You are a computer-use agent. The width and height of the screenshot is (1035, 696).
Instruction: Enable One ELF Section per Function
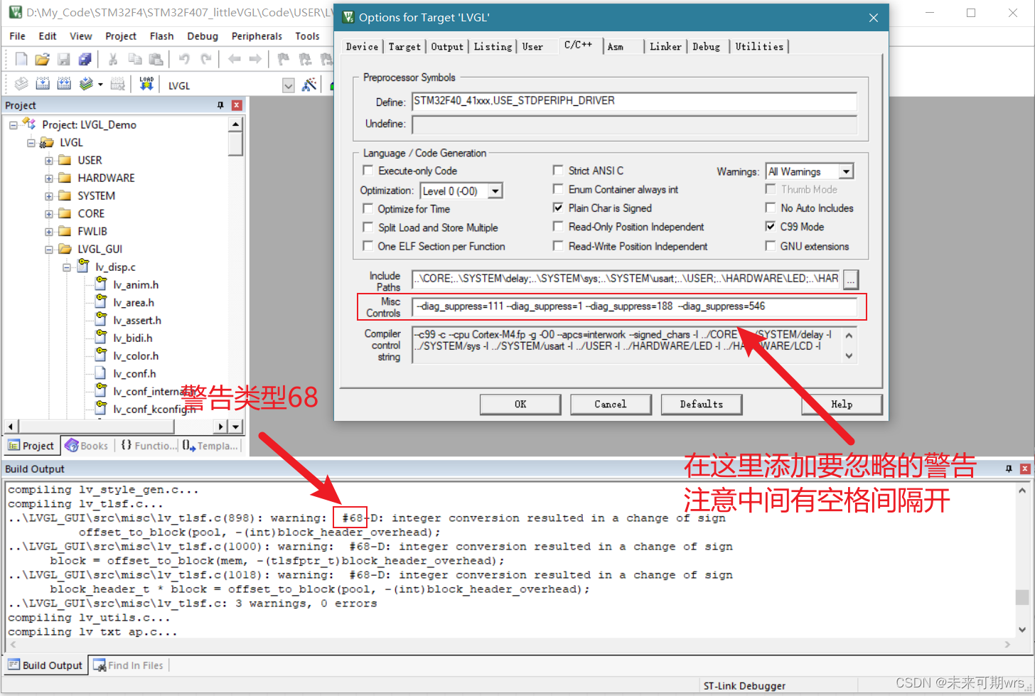pyautogui.click(x=368, y=246)
